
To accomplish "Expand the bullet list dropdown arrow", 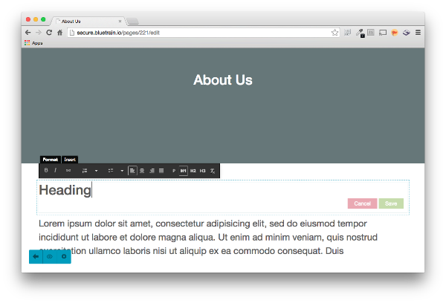I will (122, 171).
